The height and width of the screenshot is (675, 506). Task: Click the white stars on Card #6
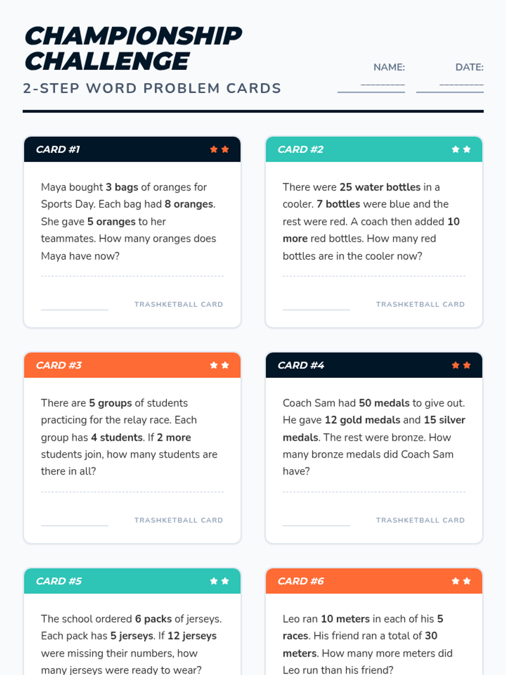pos(461,581)
